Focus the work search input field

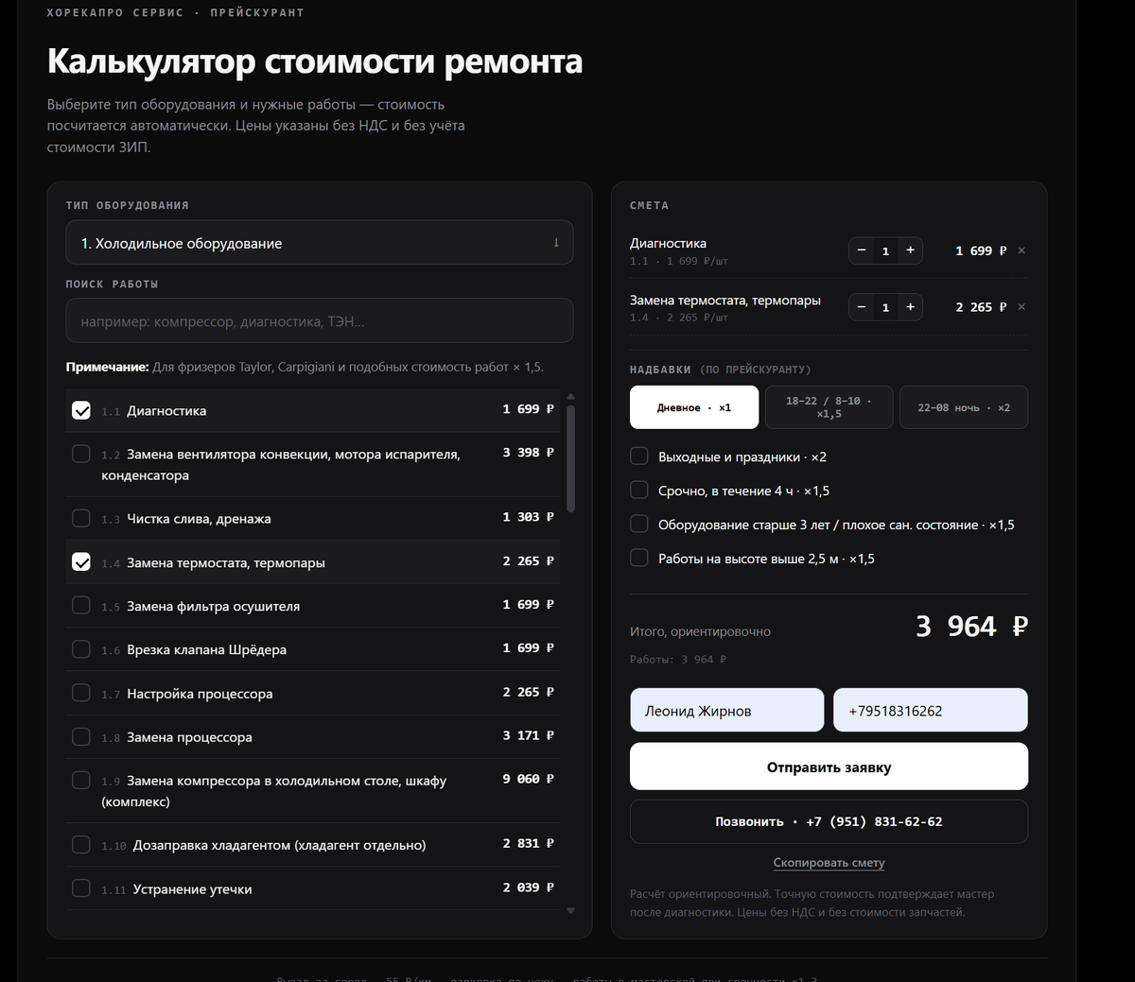pyautogui.click(x=320, y=321)
